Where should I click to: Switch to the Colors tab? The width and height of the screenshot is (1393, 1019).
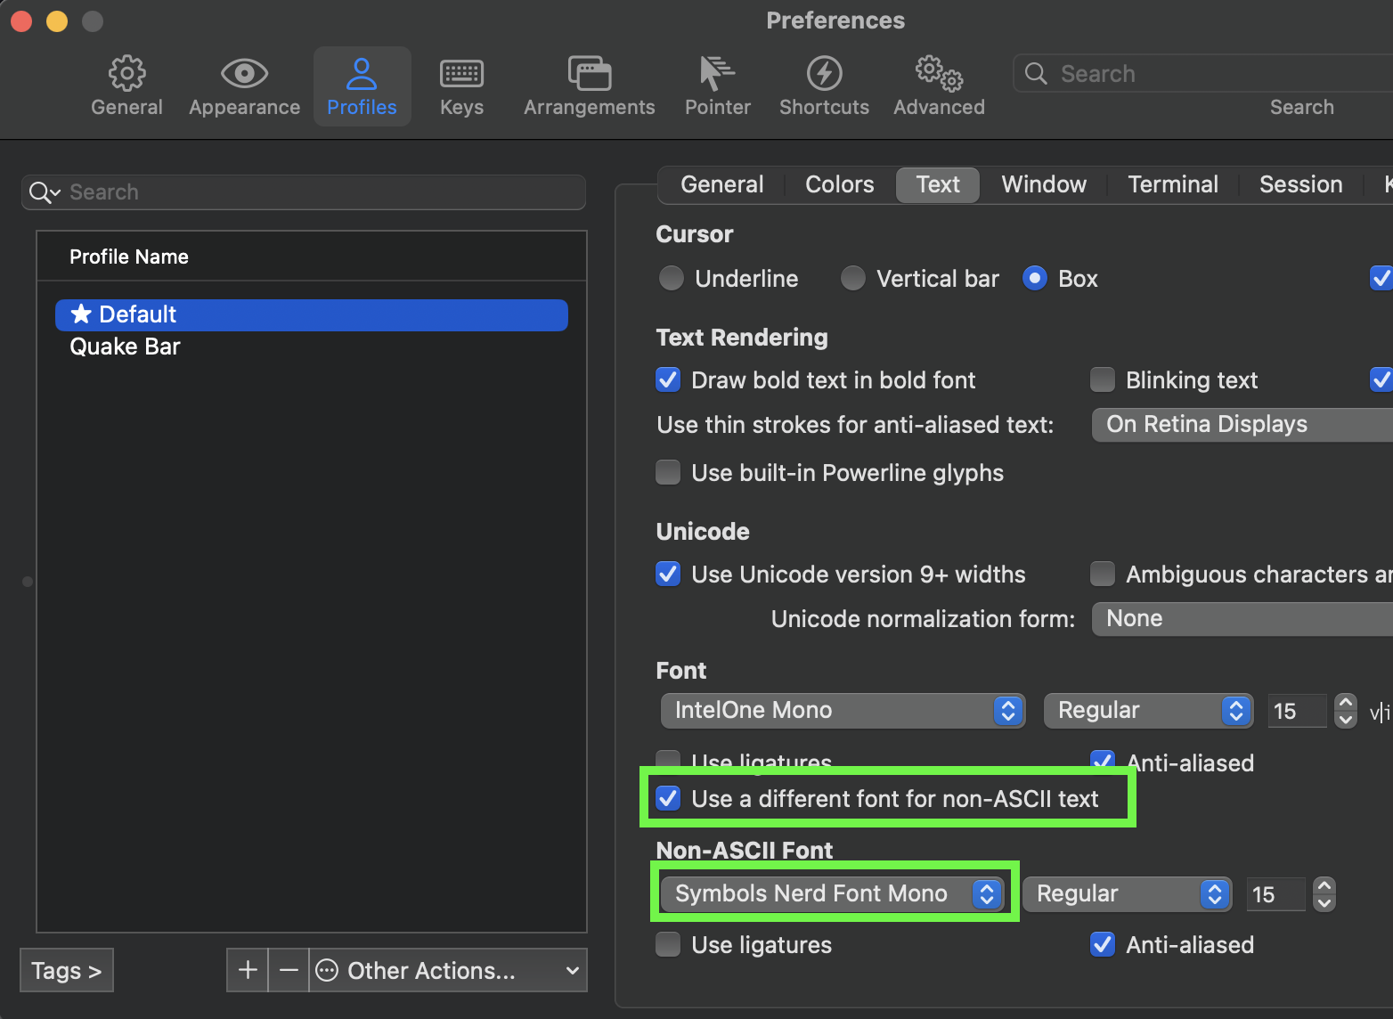tap(838, 184)
